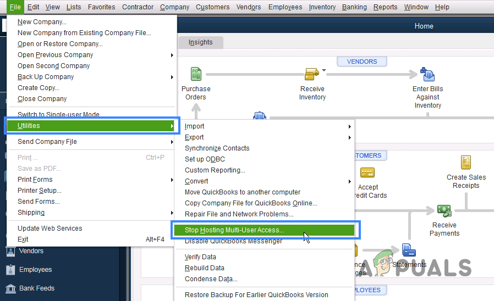Click the Statements icon
The width and height of the screenshot is (494, 301).
click(409, 250)
